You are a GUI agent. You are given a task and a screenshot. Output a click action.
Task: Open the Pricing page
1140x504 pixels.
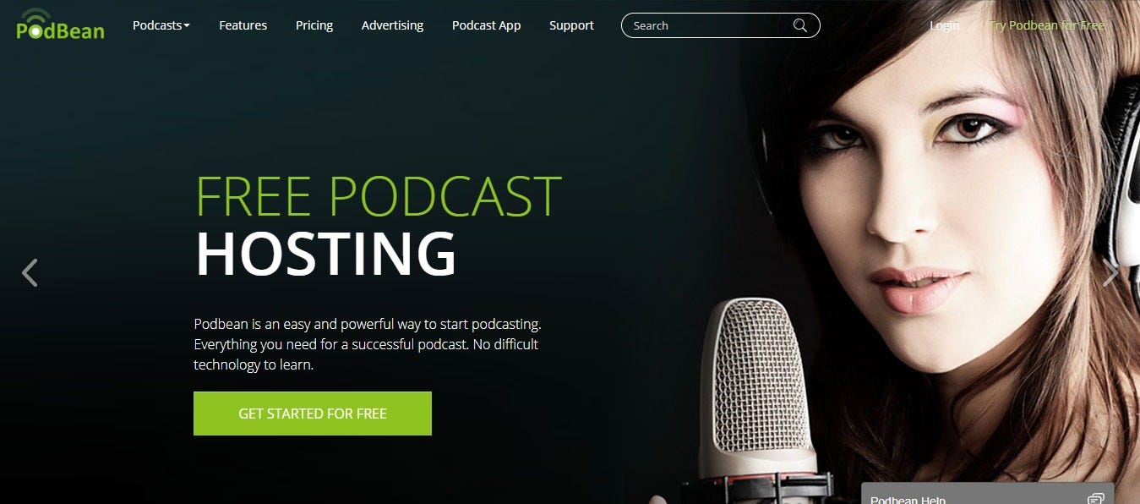pos(314,25)
